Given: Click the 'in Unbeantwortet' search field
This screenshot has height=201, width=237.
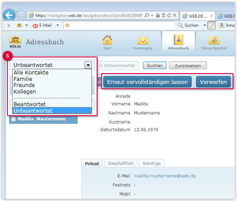Looking at the screenshot, I should click(x=118, y=66).
